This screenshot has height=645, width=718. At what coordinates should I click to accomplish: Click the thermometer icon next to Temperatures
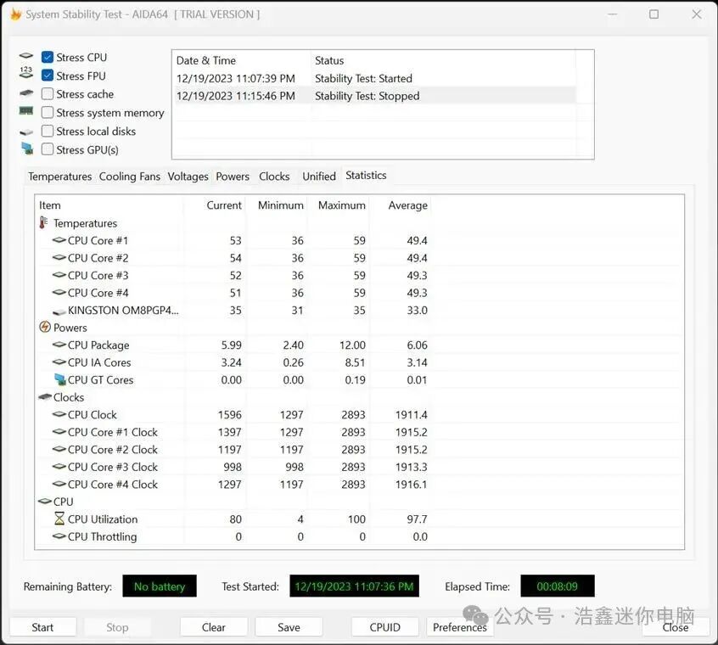coord(43,223)
